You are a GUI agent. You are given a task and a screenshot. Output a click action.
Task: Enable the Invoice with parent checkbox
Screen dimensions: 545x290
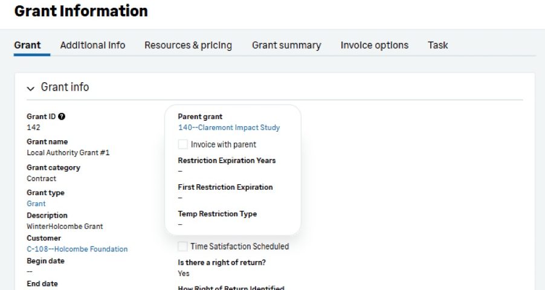[183, 144]
